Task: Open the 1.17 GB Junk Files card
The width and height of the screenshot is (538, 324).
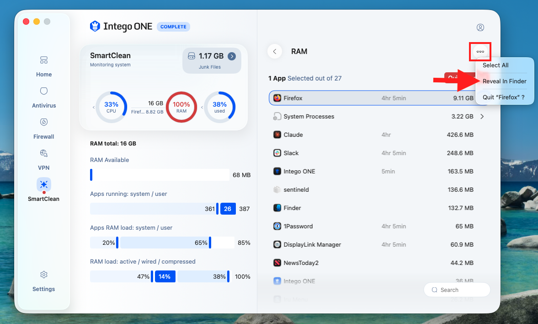Action: click(x=212, y=60)
